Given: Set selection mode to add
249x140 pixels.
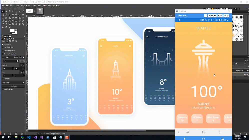Looking at the screenshot, I should point(10,41).
